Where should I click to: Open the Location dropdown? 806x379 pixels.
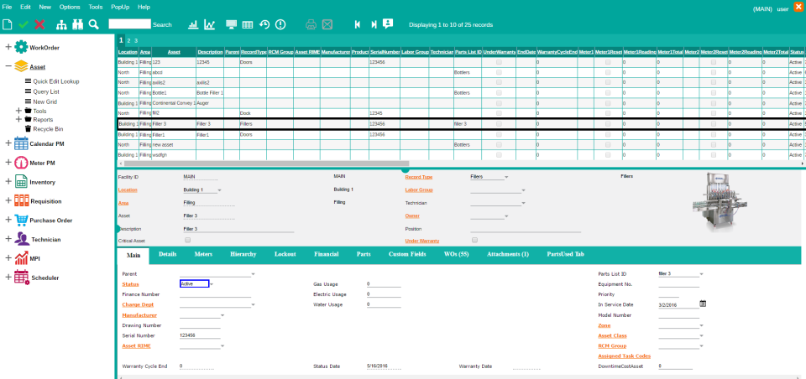219,190
